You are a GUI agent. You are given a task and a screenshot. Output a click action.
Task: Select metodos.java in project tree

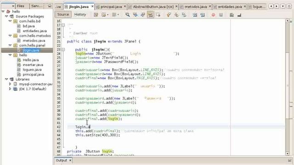[34, 40]
